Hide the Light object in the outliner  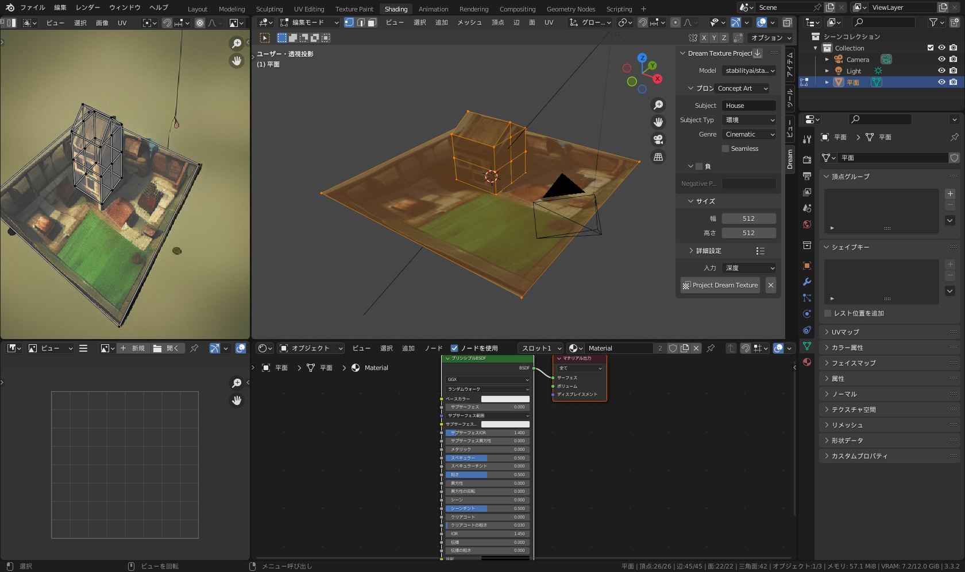coord(941,71)
